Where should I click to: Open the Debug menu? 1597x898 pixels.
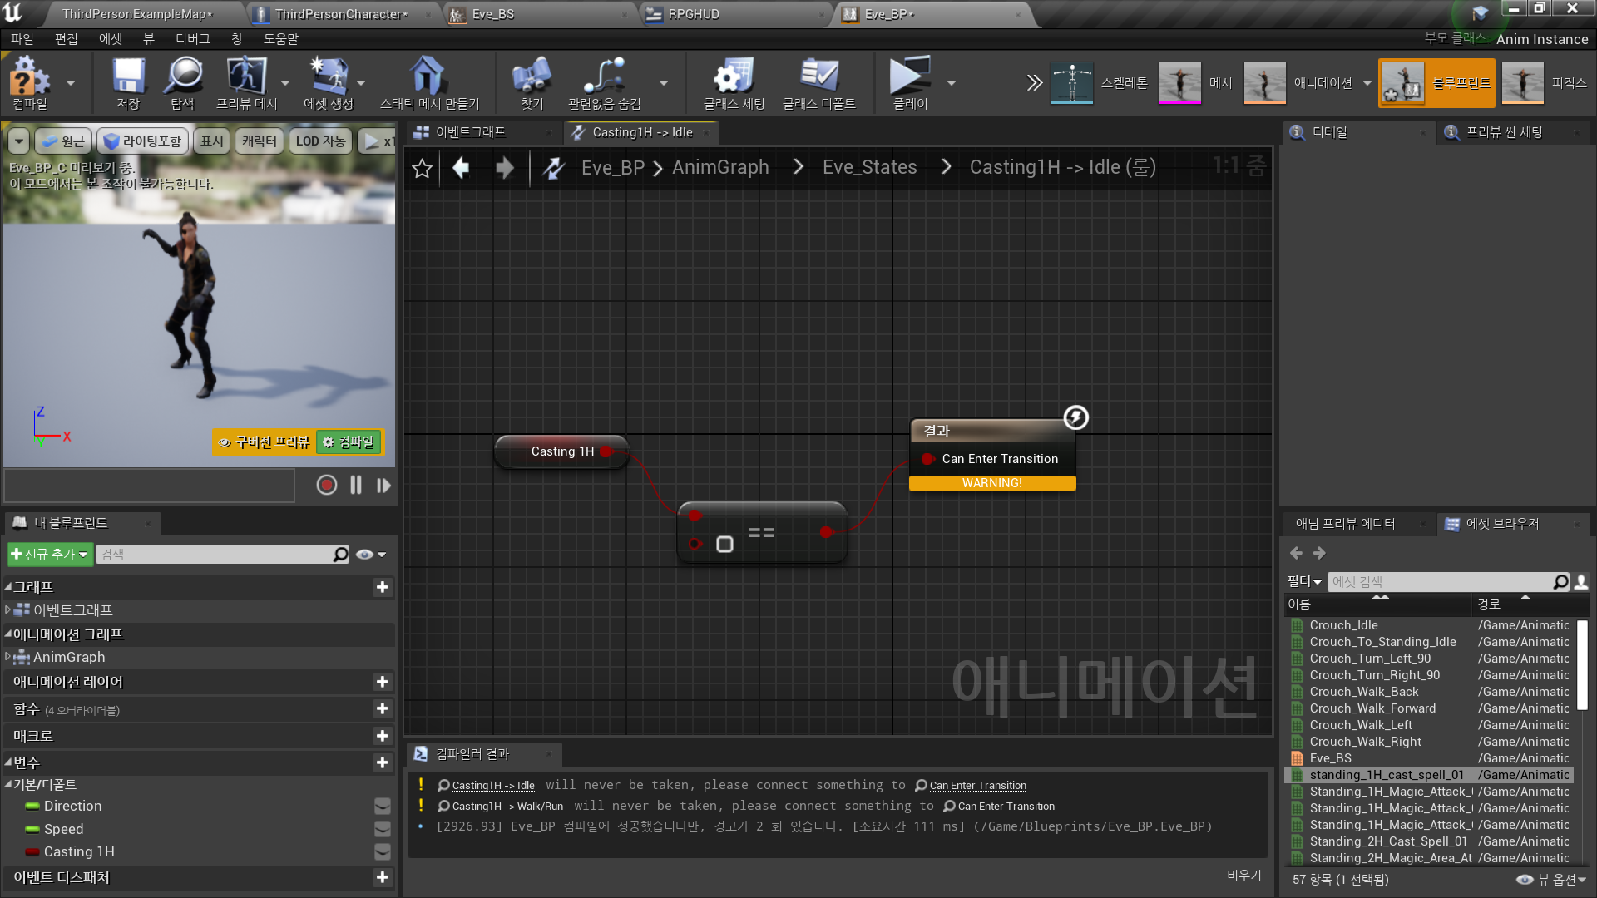192,39
